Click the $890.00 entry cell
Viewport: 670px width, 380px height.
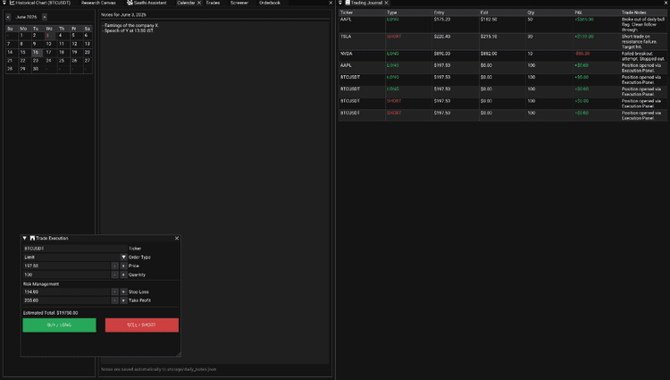tap(442, 54)
